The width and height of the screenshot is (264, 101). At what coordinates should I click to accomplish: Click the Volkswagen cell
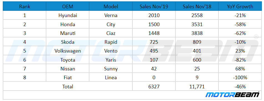pyautogui.click(x=68, y=51)
